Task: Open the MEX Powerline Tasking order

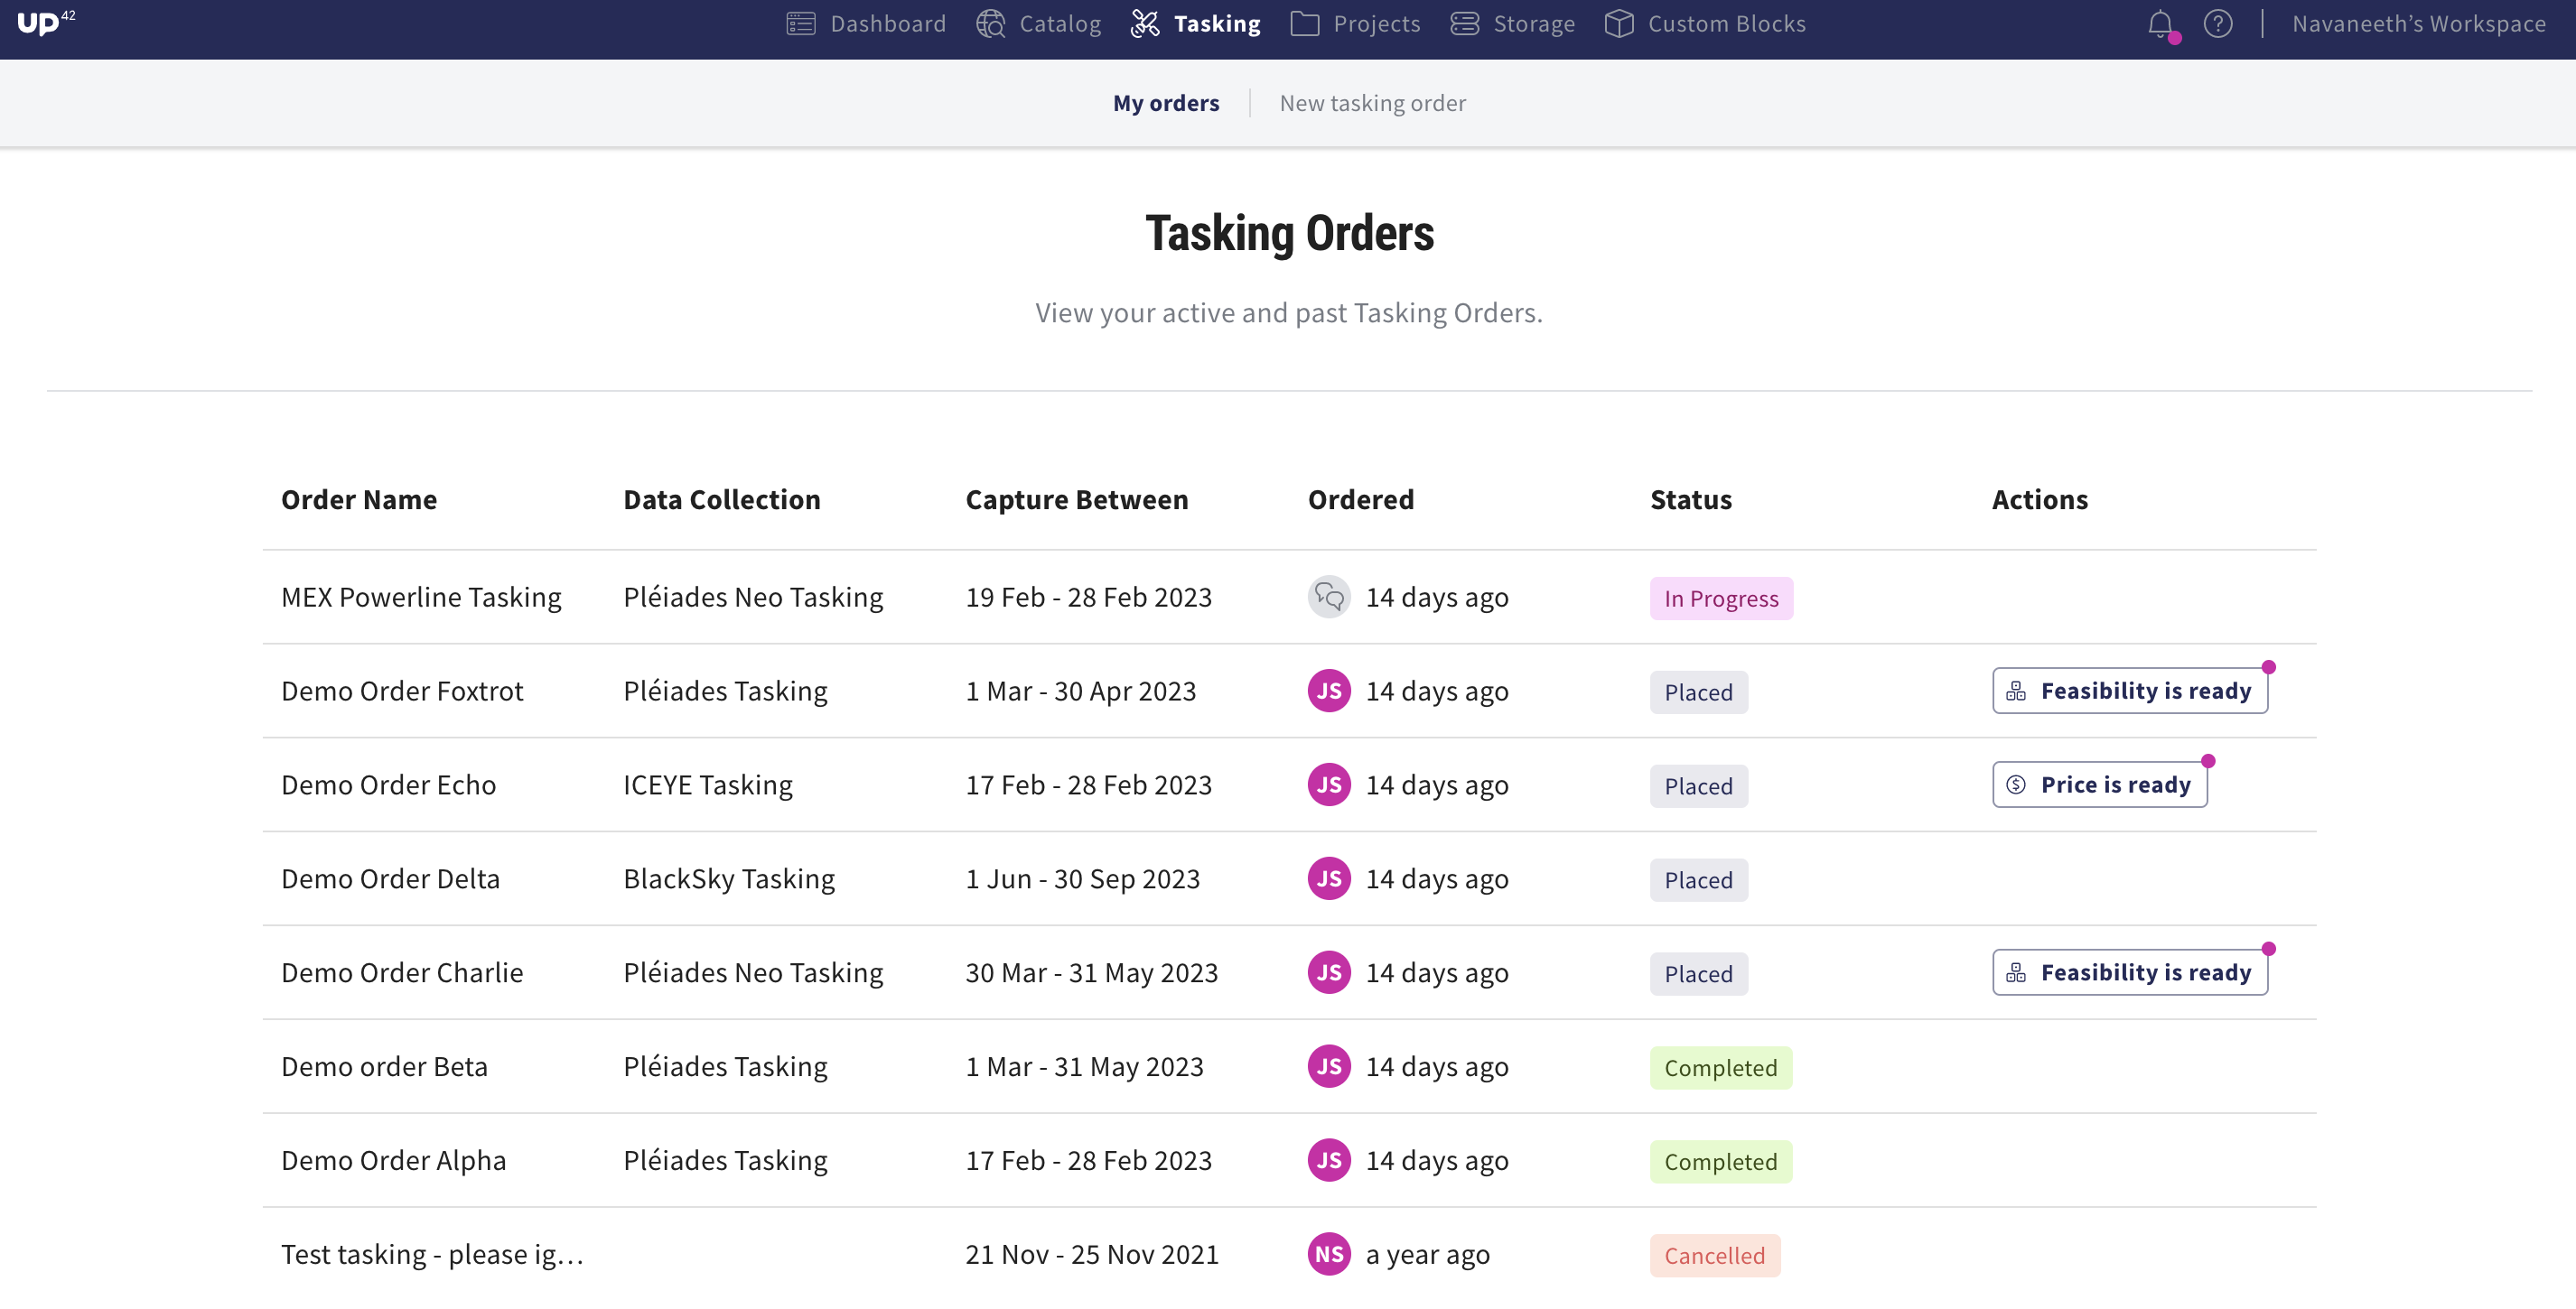Action: pyautogui.click(x=421, y=598)
